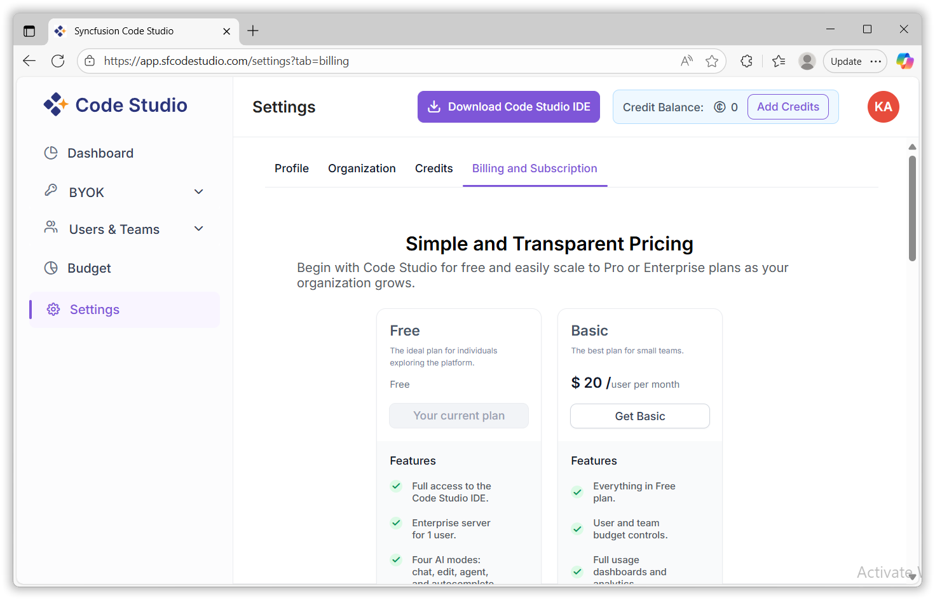
Task: Switch to the Organization tab
Action: coord(362,168)
